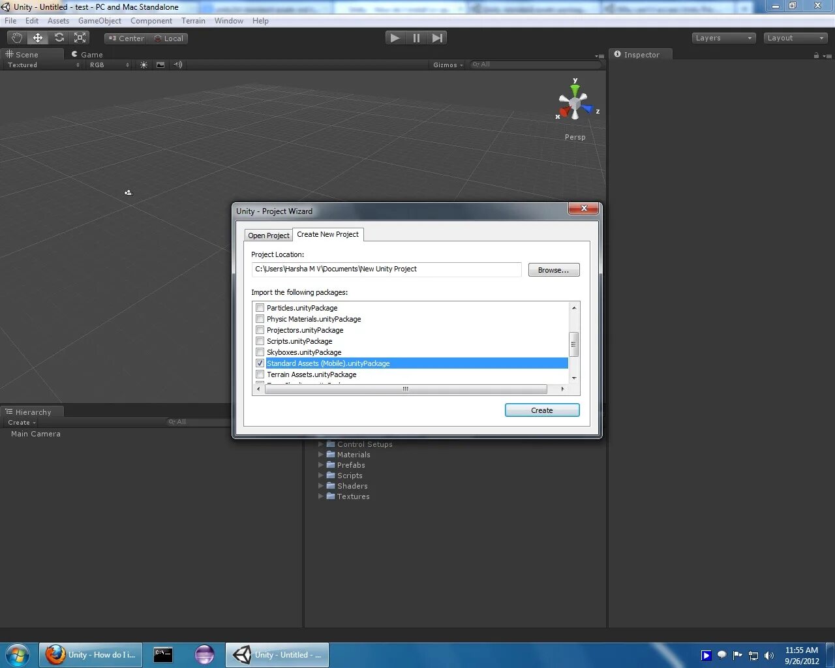
Task: Check Particles.unityPackage
Action: coord(260,308)
